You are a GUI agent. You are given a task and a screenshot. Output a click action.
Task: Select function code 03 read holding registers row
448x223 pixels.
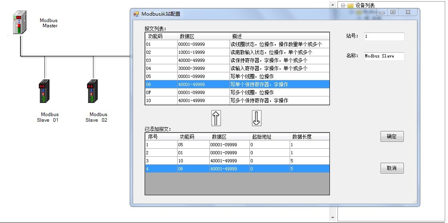237,60
